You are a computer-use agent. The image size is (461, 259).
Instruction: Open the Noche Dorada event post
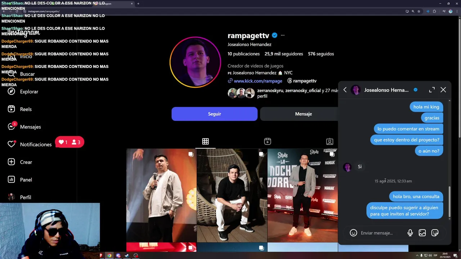pyautogui.click(x=303, y=195)
